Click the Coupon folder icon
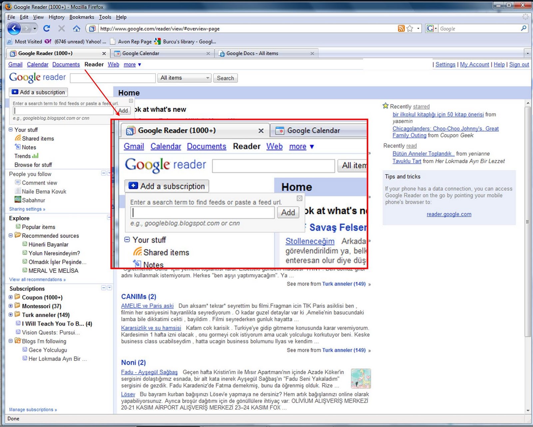 [x=17, y=297]
